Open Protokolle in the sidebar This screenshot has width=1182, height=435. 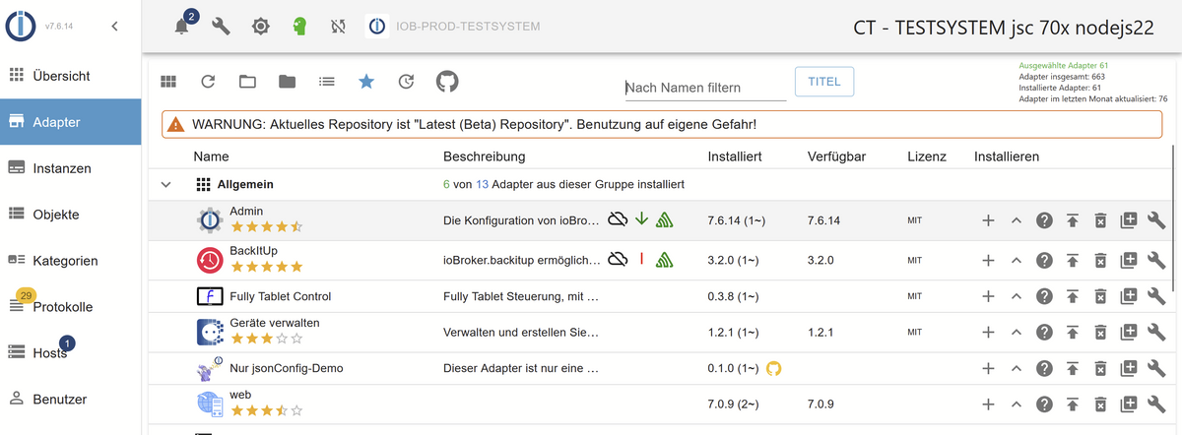coord(71,307)
